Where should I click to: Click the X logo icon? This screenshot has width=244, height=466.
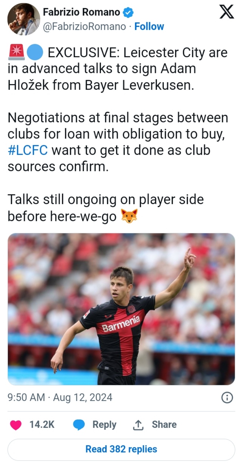coord(227,12)
